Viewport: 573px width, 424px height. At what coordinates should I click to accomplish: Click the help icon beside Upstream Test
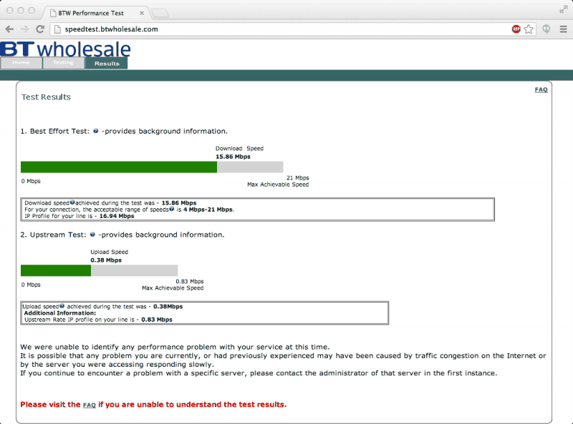92,235
